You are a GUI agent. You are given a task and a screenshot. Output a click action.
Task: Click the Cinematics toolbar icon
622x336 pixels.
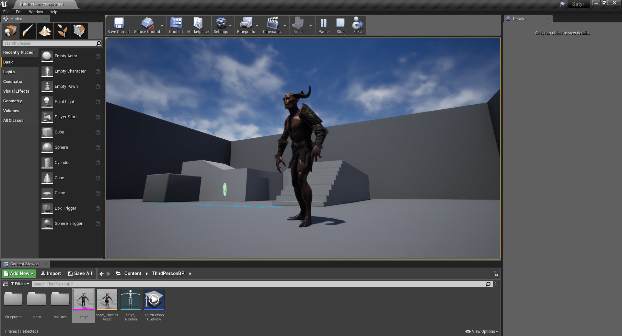tap(272, 23)
